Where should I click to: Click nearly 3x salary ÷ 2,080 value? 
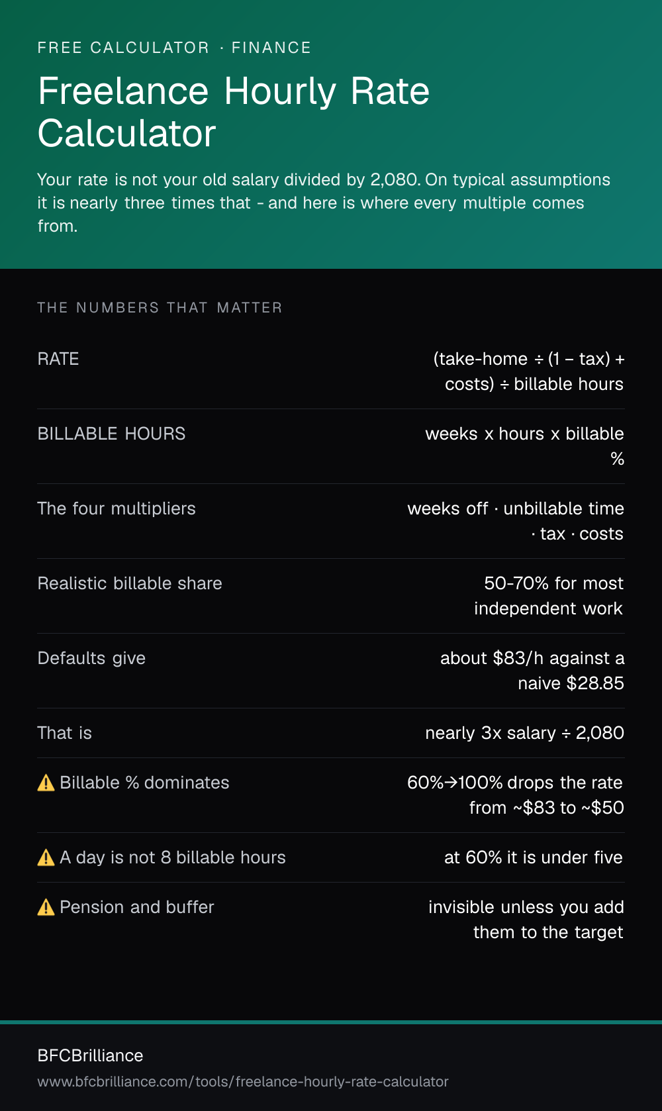524,733
